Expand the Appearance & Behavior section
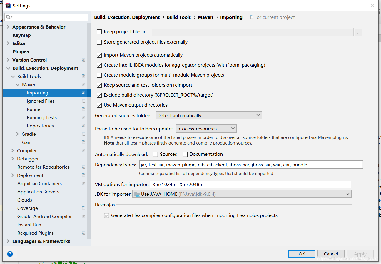Screen dimensions: 381x264 pos(8,27)
